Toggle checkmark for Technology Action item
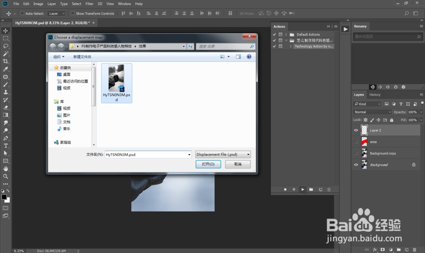This screenshot has height=253, width=425. [x=274, y=46]
